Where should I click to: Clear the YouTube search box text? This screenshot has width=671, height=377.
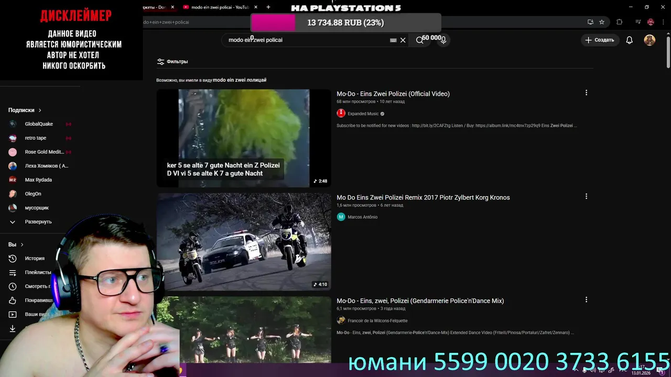click(403, 40)
